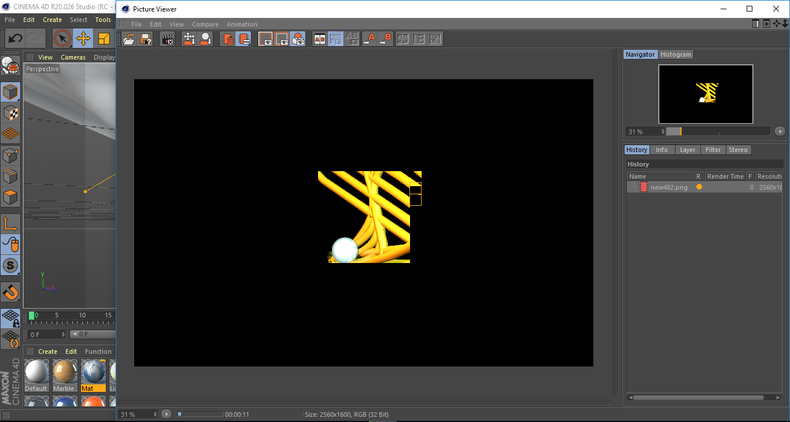Click the Name column header

pos(660,176)
